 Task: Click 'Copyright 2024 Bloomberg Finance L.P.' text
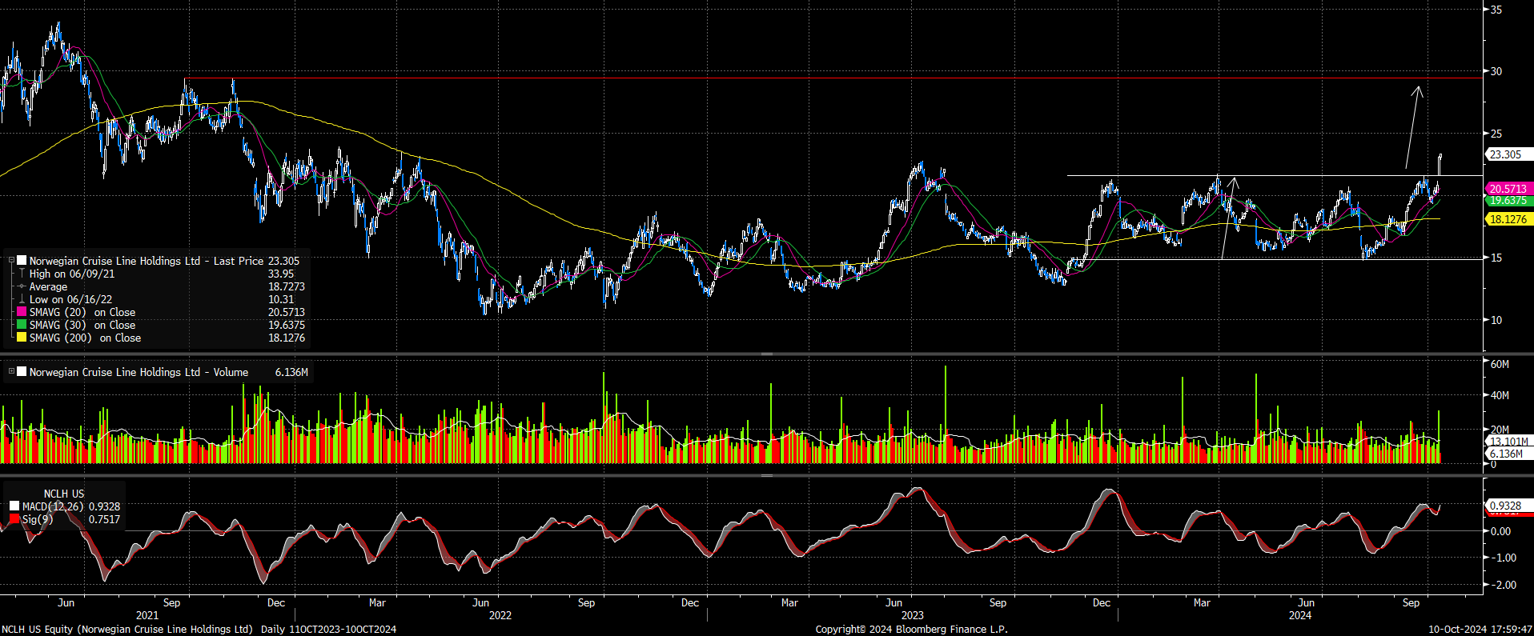coord(911,630)
